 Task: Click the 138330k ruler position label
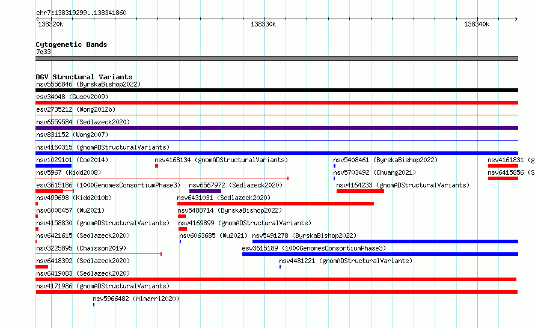(263, 24)
